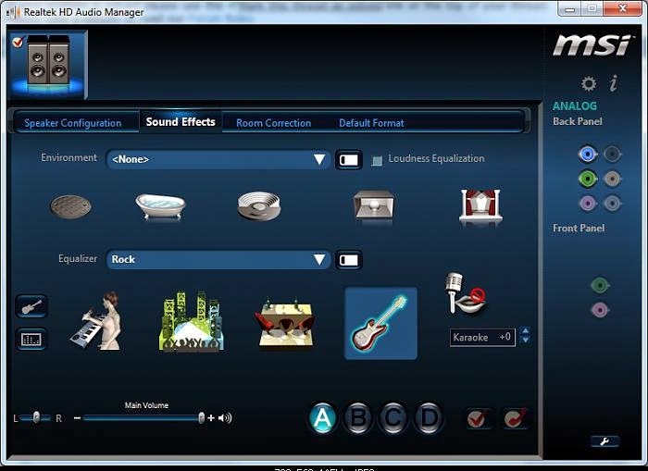
Task: Click the first red checkmark button
Action: coord(478,418)
